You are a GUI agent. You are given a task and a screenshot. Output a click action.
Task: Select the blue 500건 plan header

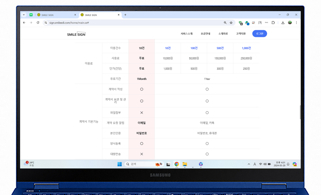click(x=220, y=48)
